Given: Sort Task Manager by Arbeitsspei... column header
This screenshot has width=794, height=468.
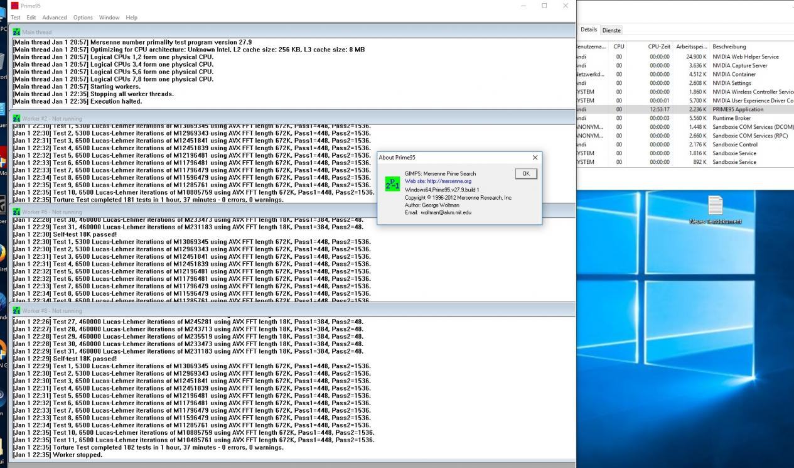Looking at the screenshot, I should pyautogui.click(x=691, y=46).
